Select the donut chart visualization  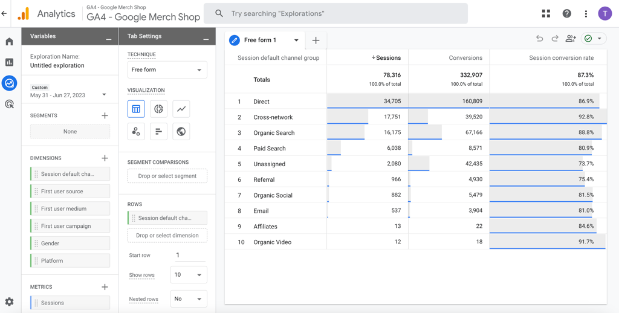(x=158, y=109)
